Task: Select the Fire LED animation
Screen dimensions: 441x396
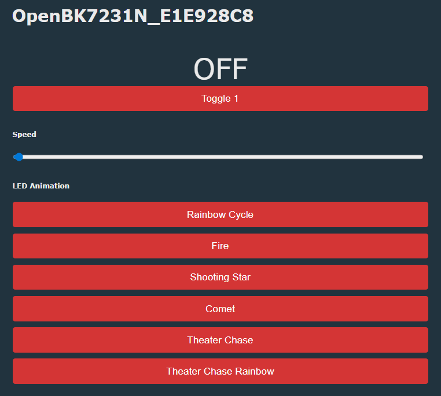Action: click(x=220, y=246)
